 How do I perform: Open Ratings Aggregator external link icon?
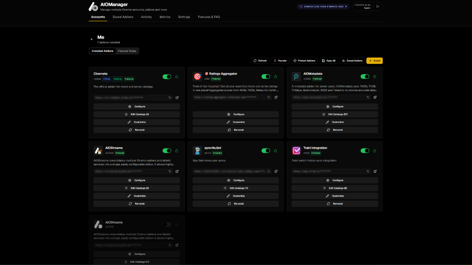click(x=276, y=98)
